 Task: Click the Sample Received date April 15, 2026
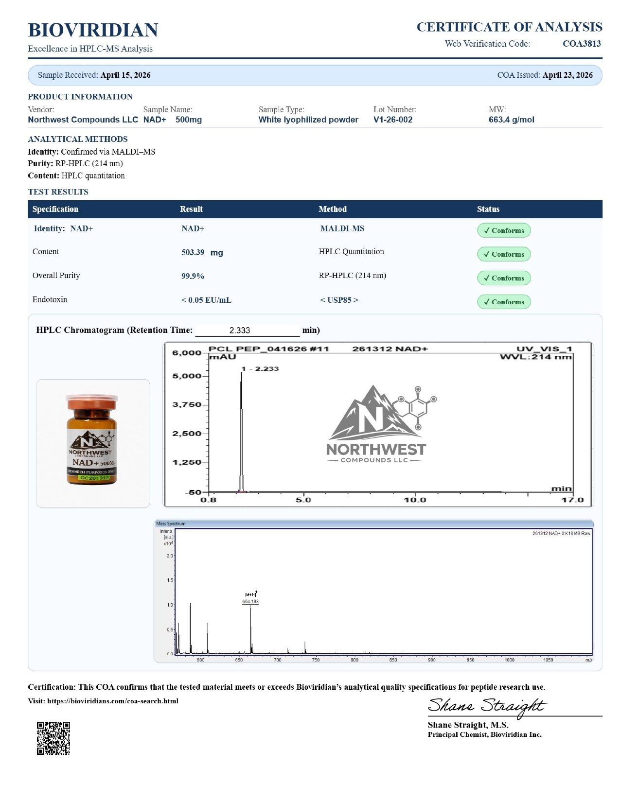click(x=125, y=75)
